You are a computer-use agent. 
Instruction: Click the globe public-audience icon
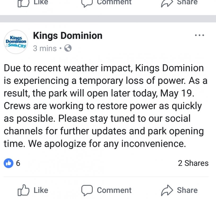tap(68, 48)
